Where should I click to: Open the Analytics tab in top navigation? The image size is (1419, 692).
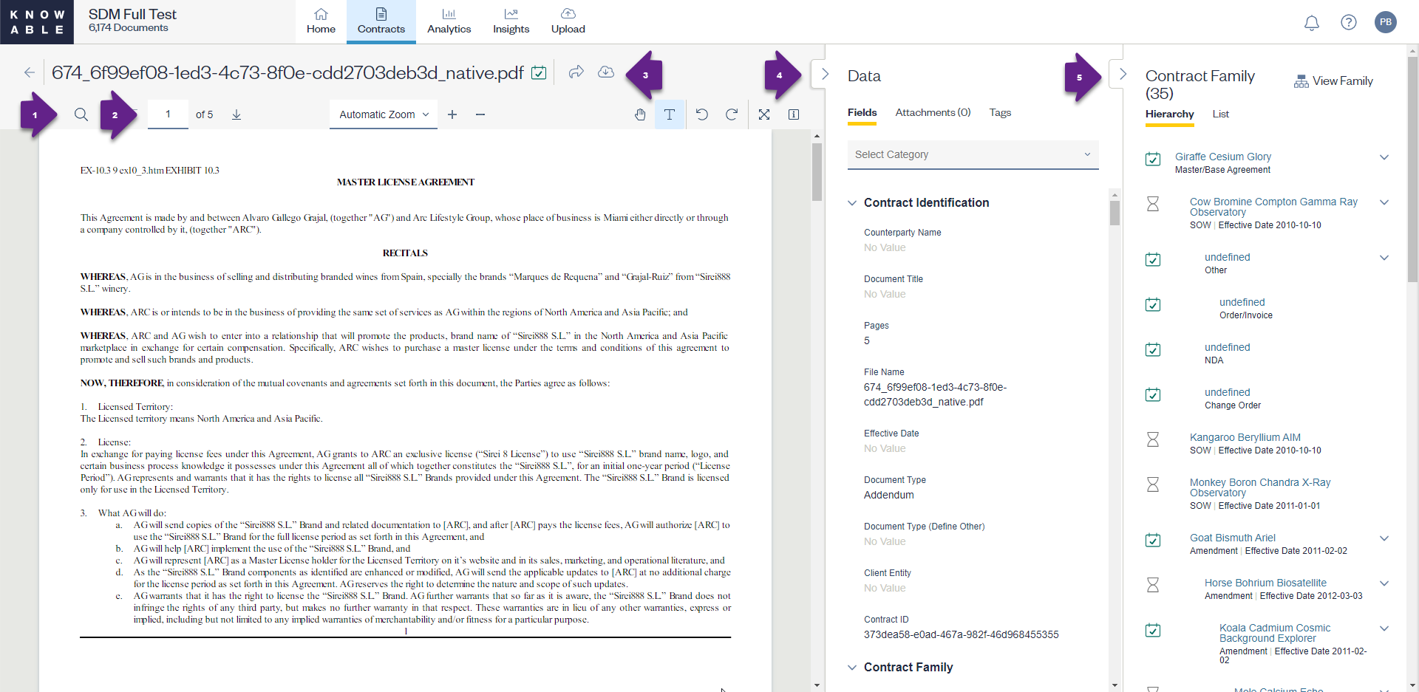pyautogui.click(x=449, y=21)
